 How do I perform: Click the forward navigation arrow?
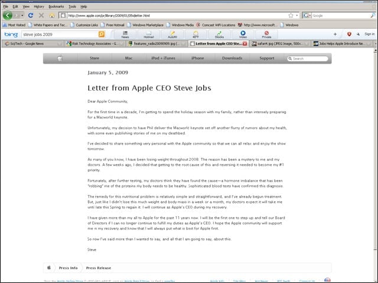click(x=17, y=16)
